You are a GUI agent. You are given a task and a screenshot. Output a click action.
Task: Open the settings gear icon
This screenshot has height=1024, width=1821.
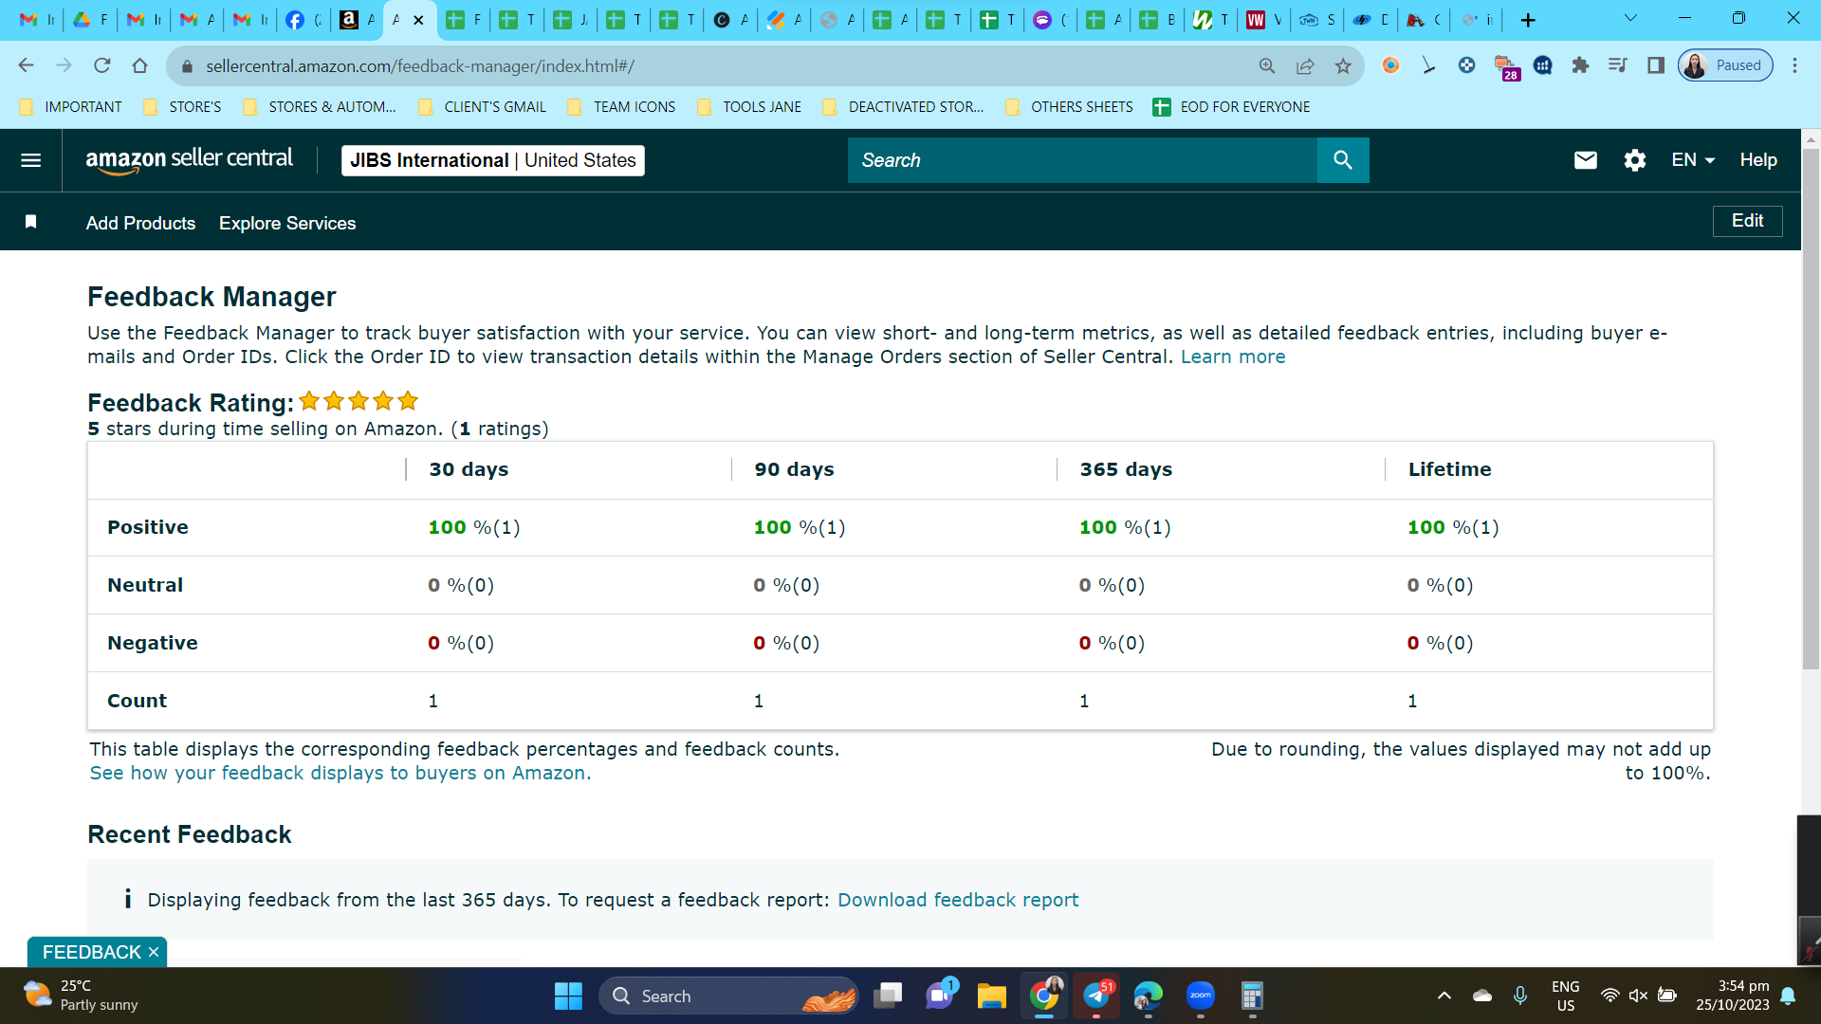pyautogui.click(x=1634, y=160)
